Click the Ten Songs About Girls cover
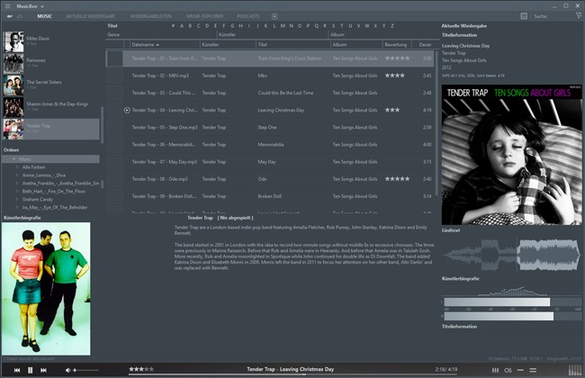 pos(511,155)
